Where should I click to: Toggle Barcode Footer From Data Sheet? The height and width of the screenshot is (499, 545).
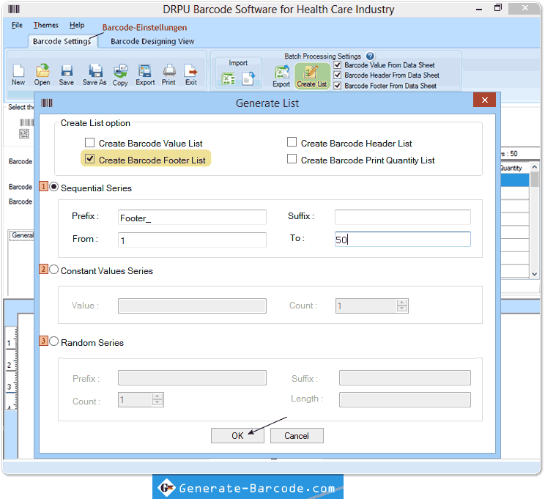coord(337,86)
